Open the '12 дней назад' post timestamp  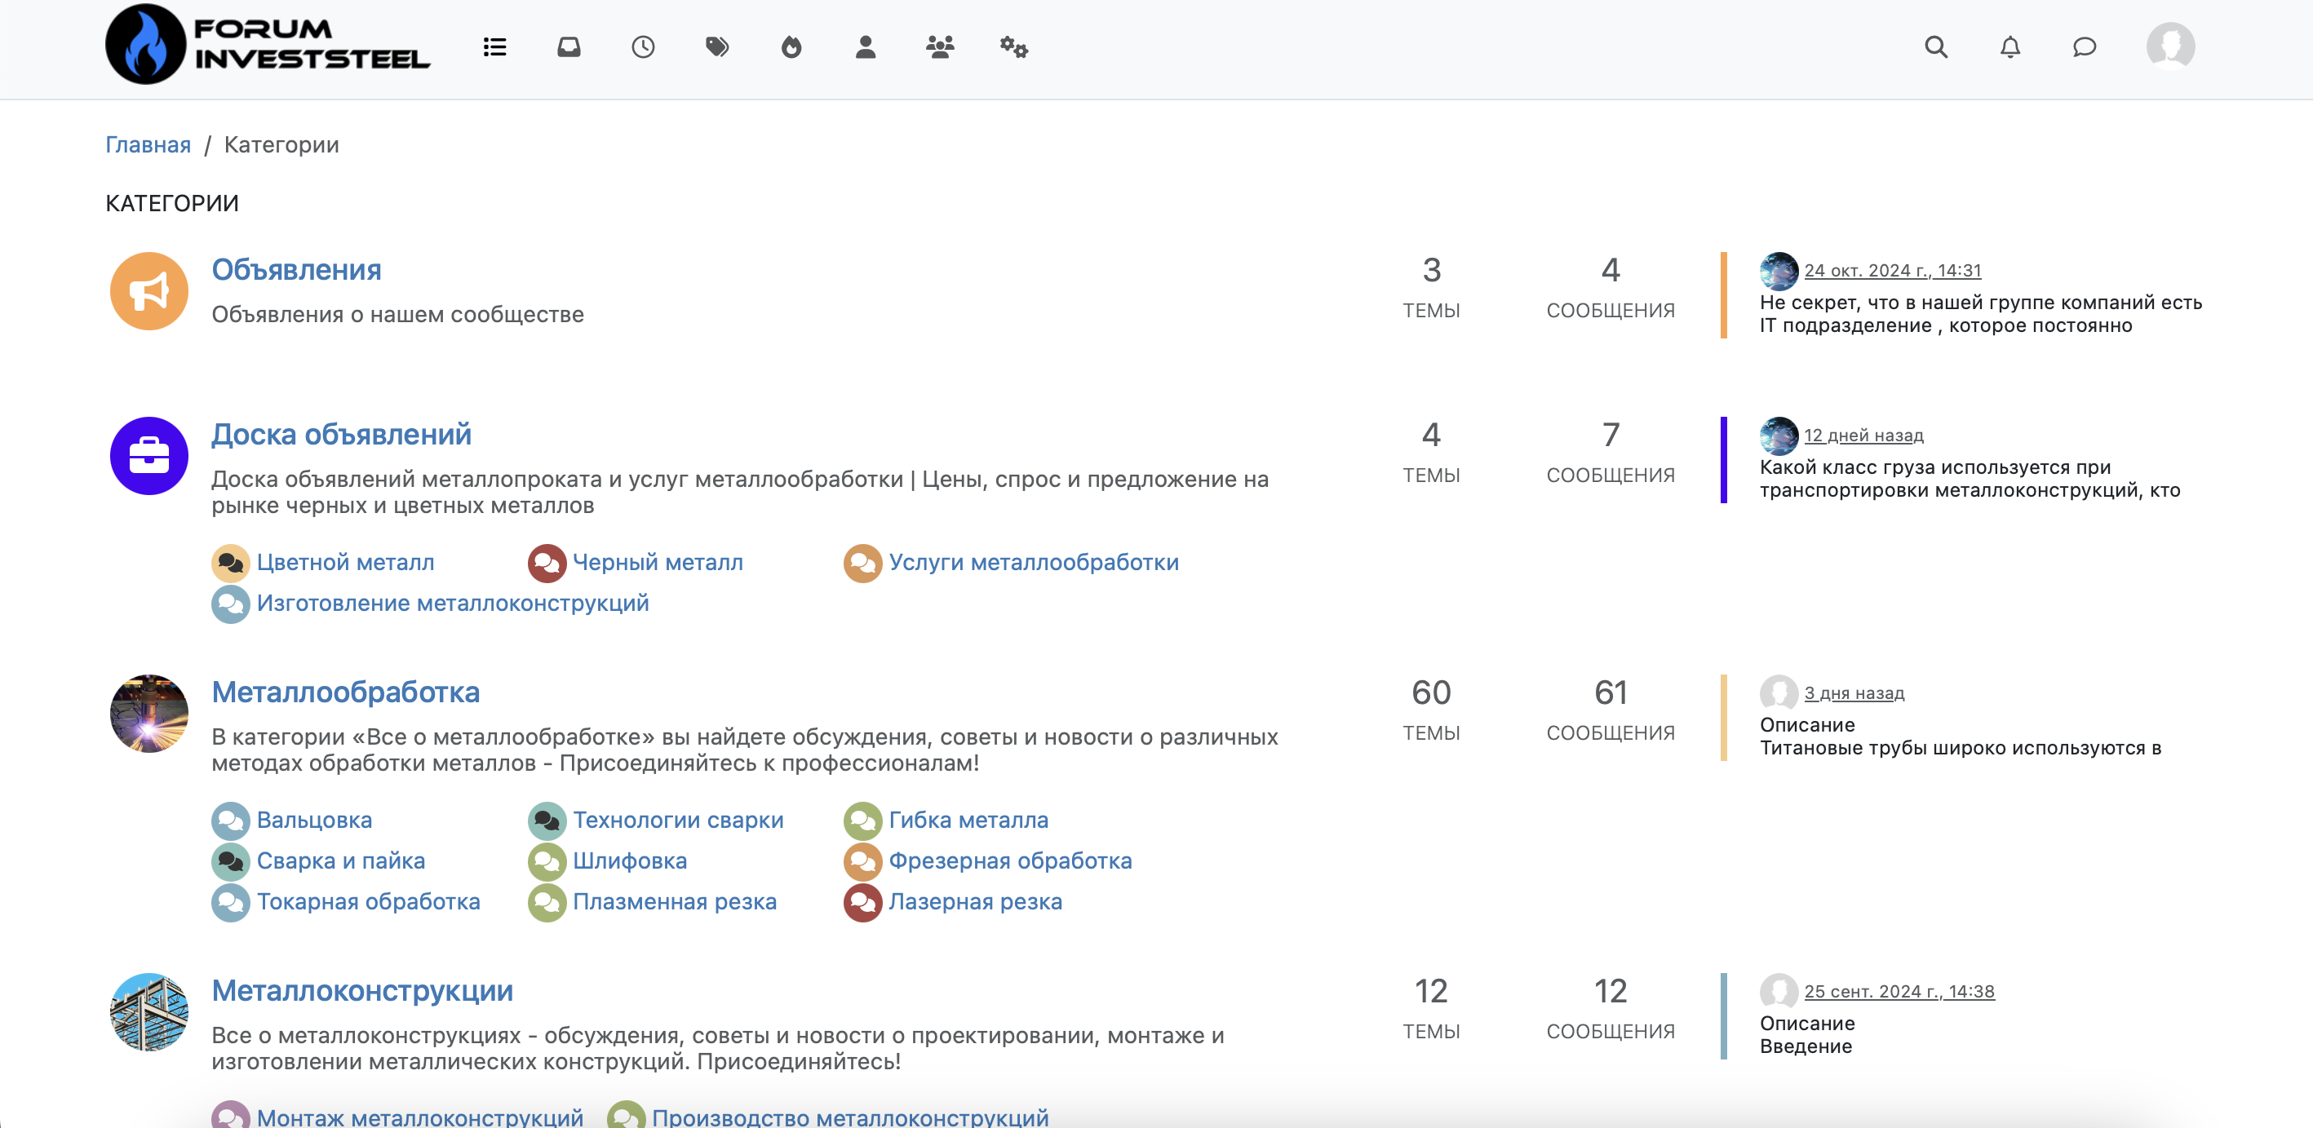point(1864,436)
